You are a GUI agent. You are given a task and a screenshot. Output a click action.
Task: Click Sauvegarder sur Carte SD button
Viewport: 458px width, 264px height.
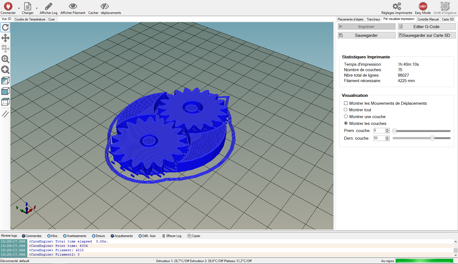[x=427, y=35]
